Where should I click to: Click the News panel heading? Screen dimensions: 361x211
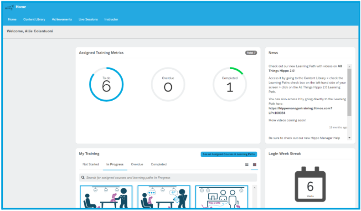tap(273, 53)
